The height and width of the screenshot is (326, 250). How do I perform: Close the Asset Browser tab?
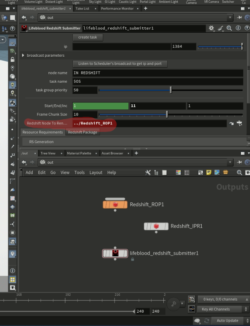[128, 154]
